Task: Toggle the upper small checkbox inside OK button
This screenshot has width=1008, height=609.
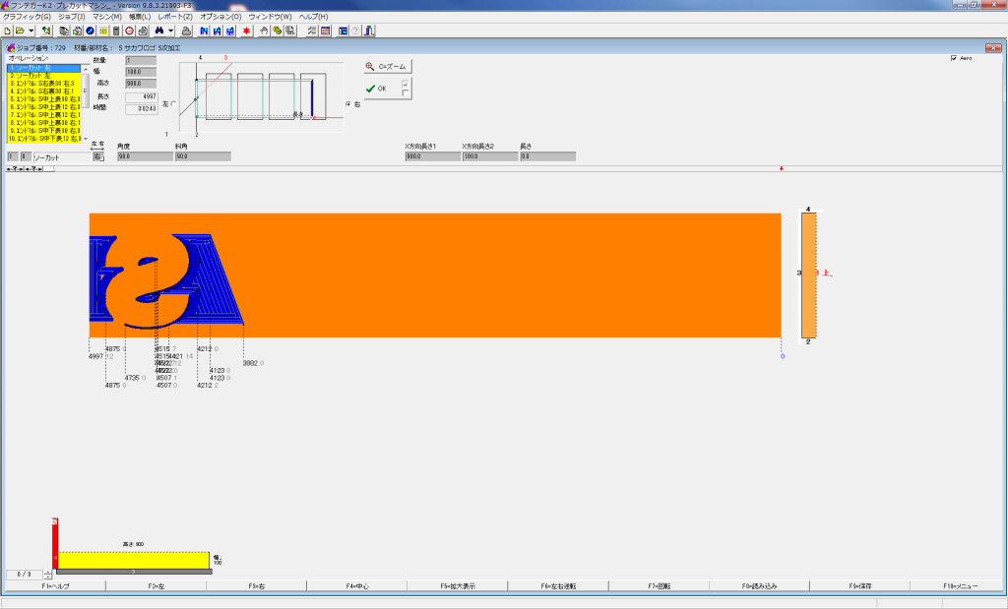Action: click(x=405, y=85)
